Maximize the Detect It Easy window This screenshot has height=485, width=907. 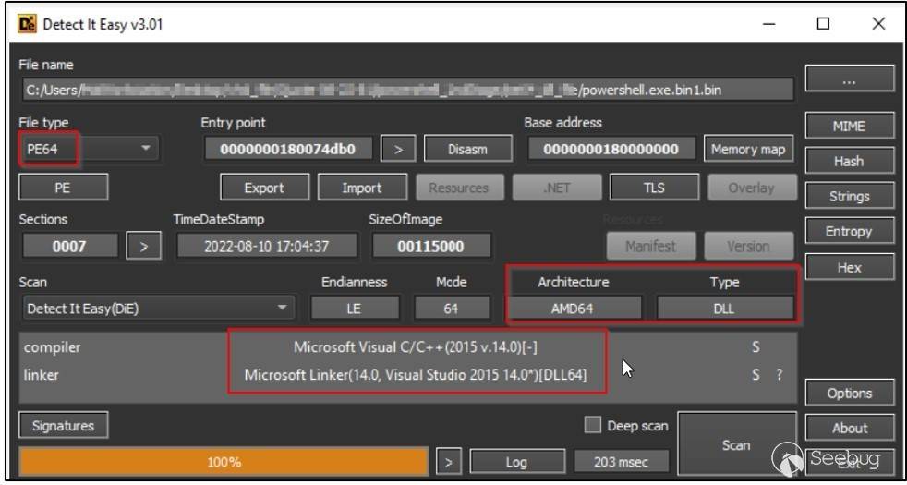(x=824, y=24)
